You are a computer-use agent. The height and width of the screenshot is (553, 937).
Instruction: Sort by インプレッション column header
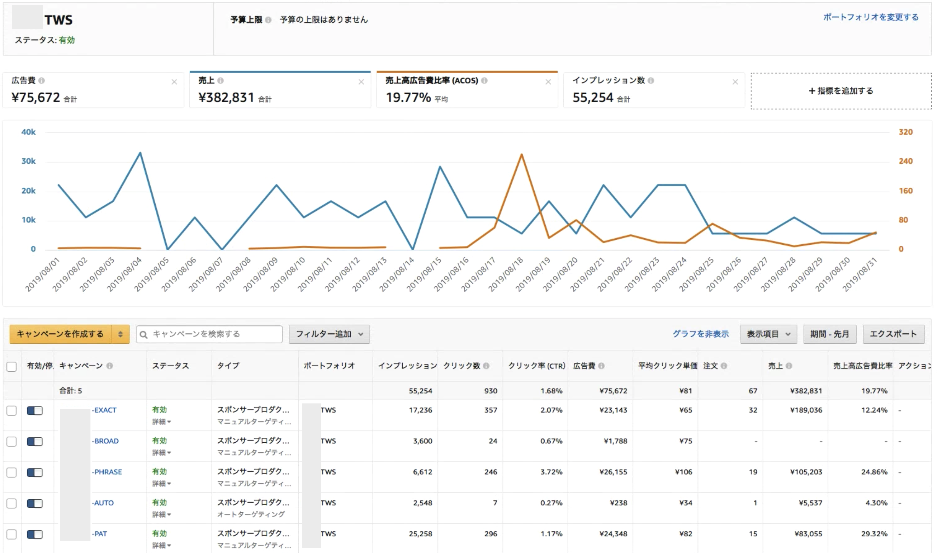coord(407,366)
